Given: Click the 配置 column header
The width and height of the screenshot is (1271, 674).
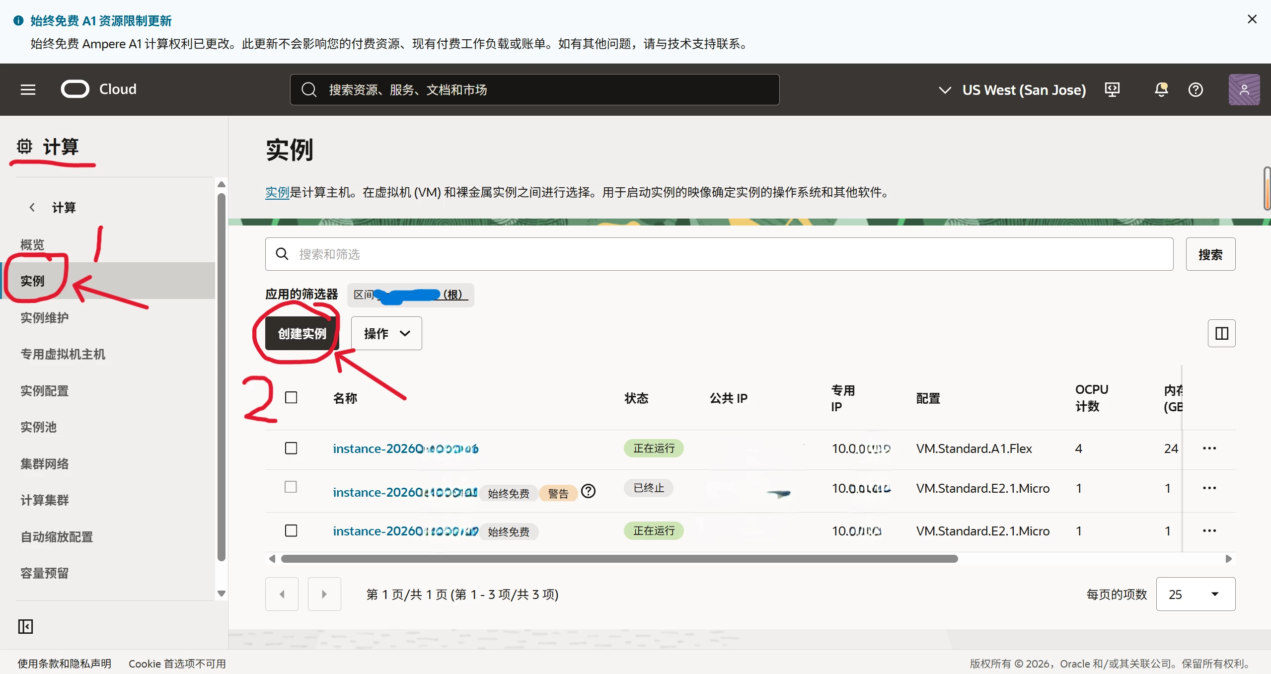Looking at the screenshot, I should point(928,398).
